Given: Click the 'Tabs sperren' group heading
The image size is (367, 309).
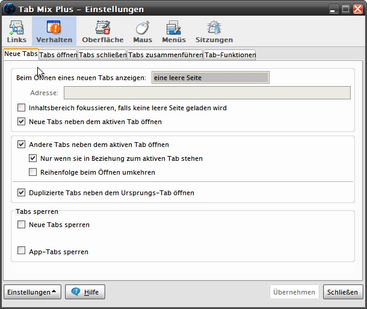Looking at the screenshot, I should 37,211.
